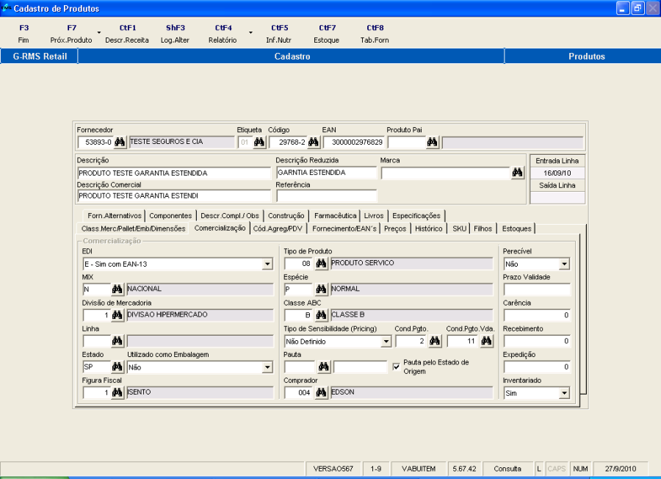Focus the Referência input field
Image resolution: width=661 pixels, height=479 pixels.
click(x=326, y=195)
